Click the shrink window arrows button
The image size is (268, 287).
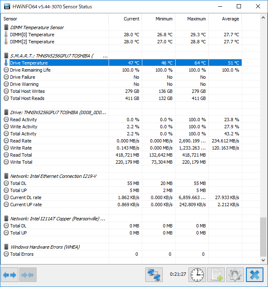[x=27, y=275]
